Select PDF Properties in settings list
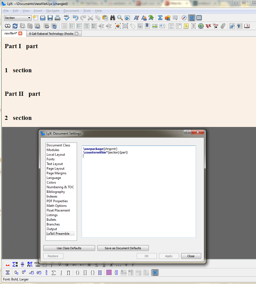256x284 pixels. click(x=57, y=201)
